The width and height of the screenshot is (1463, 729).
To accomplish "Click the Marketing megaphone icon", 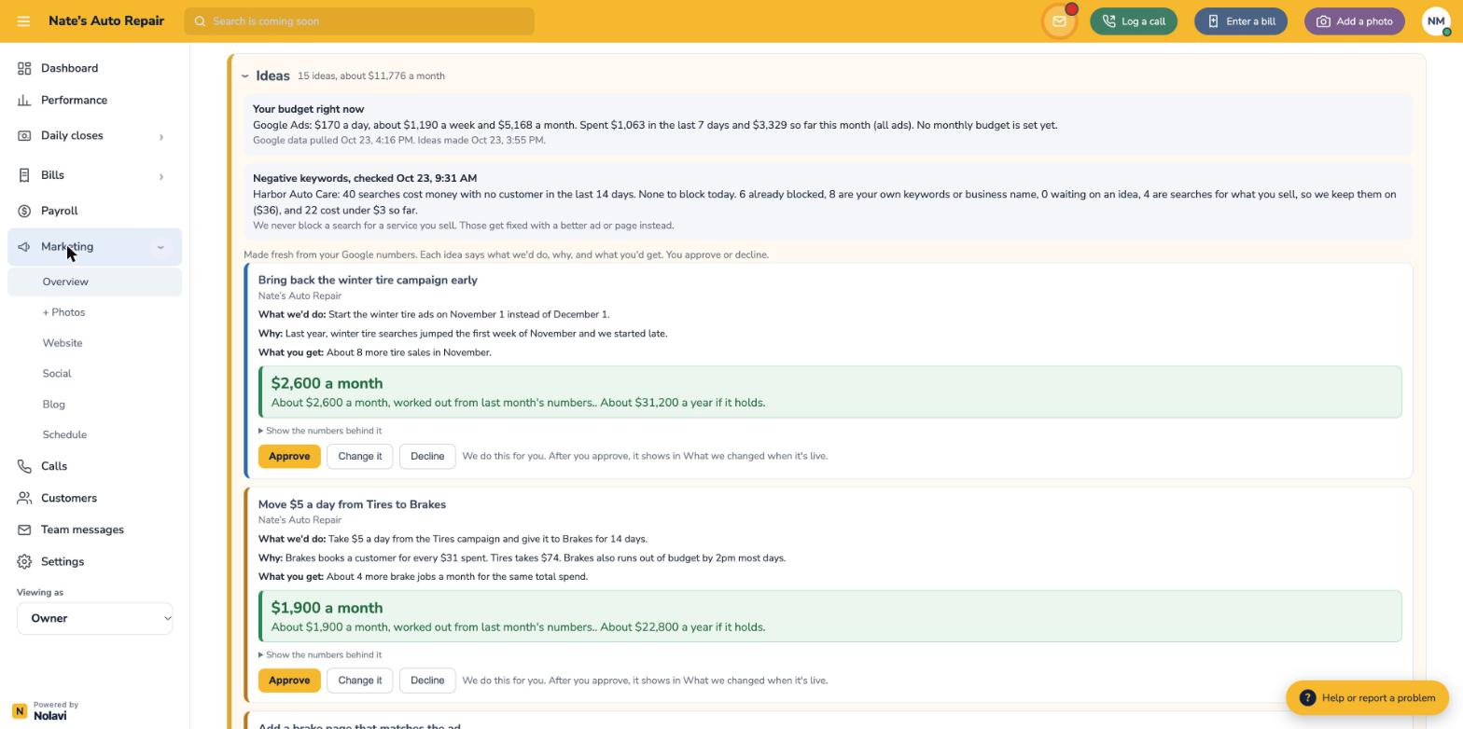I will (x=24, y=247).
